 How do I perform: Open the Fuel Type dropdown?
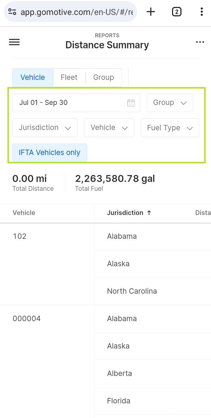170,128
